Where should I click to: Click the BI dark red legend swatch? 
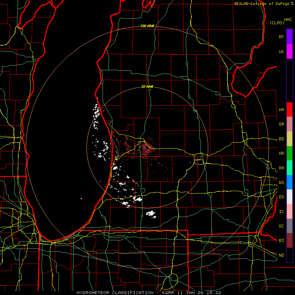pyautogui.click(x=289, y=241)
